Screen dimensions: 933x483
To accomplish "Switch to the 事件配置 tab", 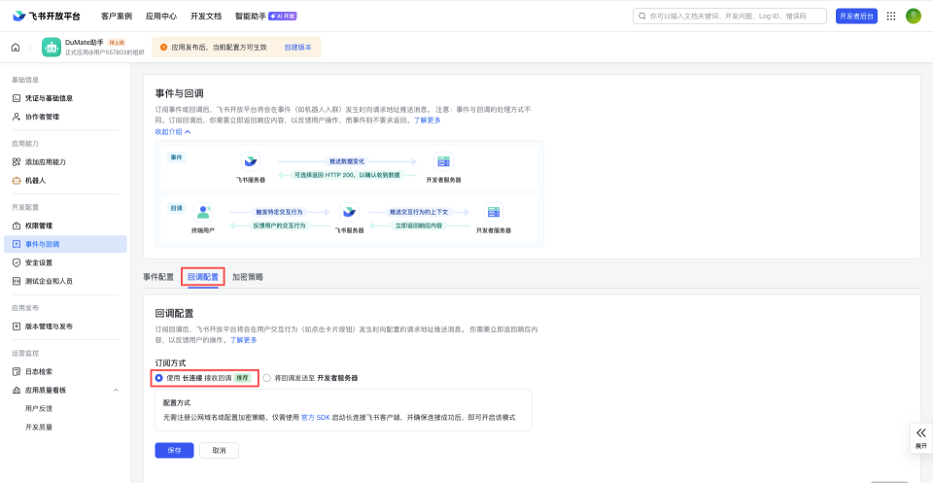I will pos(158,277).
